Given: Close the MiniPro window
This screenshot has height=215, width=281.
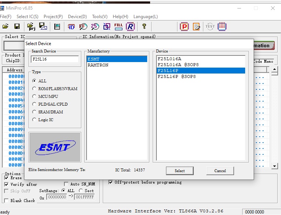Looking at the screenshot, I should point(273,8).
